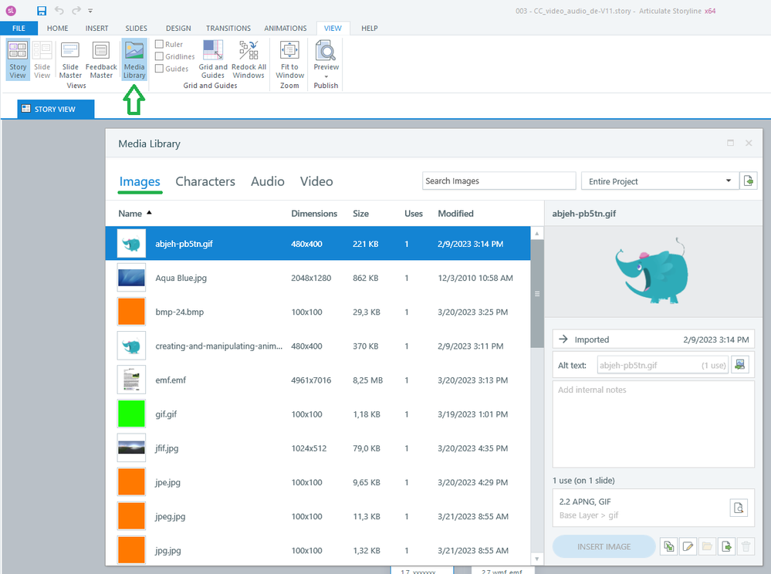Screen dimensions: 771x574
Task: Click Fit to Window zoom
Action: (x=289, y=59)
